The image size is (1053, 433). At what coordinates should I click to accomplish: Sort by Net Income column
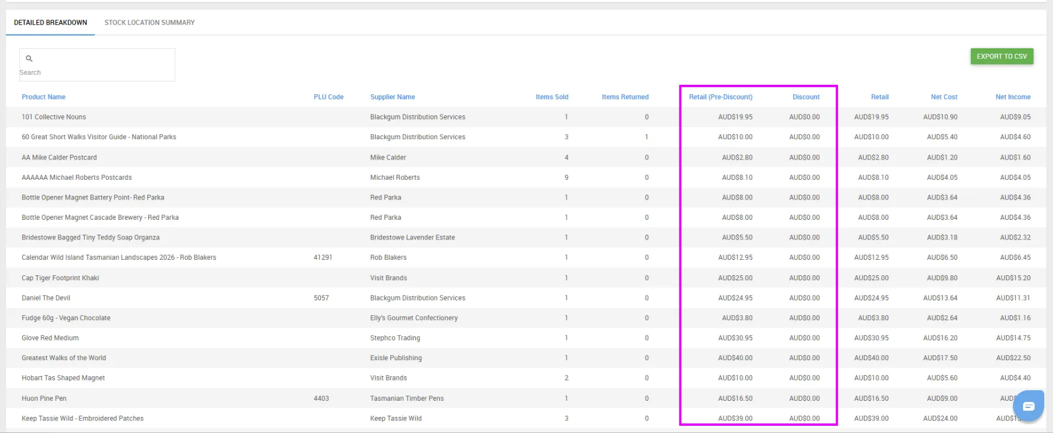pos(1013,97)
